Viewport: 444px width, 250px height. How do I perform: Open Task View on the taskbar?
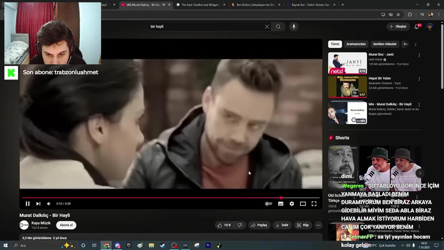pyautogui.click(x=94, y=245)
